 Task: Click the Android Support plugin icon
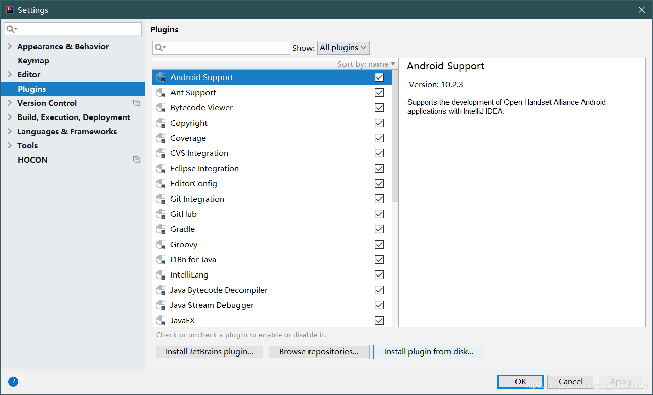coord(161,77)
